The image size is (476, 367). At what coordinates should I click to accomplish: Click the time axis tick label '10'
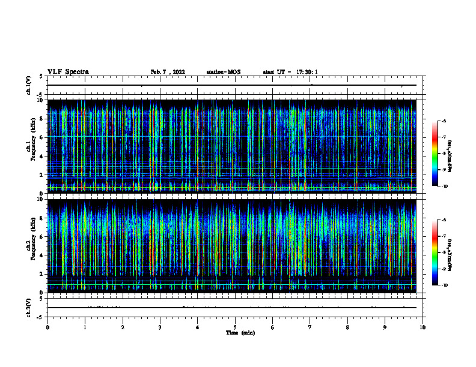(x=423, y=327)
